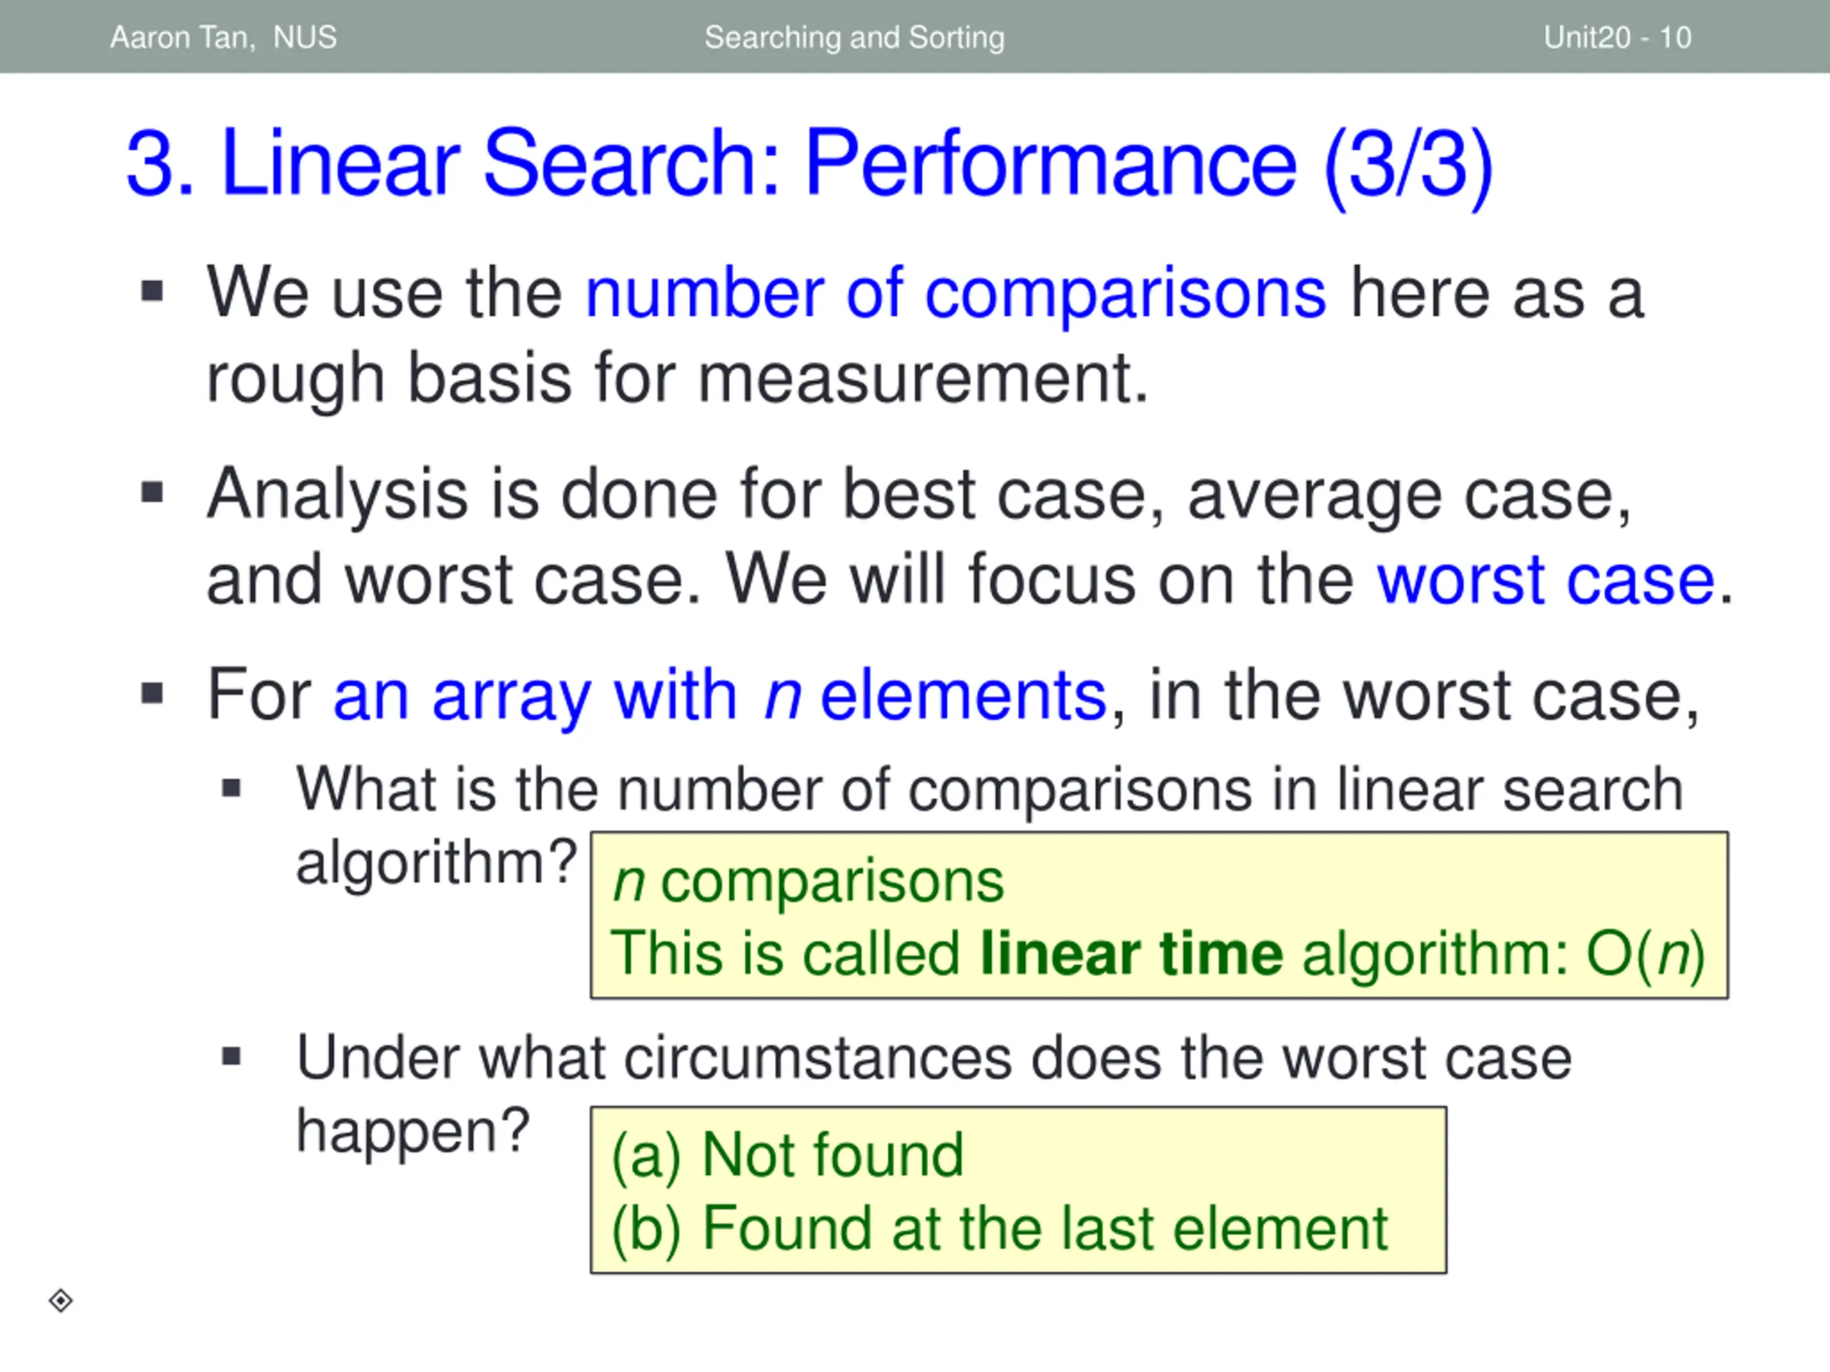Click the small diamond icon at the bottom left

coord(60,1301)
